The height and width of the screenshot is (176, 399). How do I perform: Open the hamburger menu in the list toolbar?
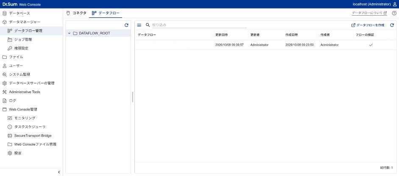pos(139,25)
